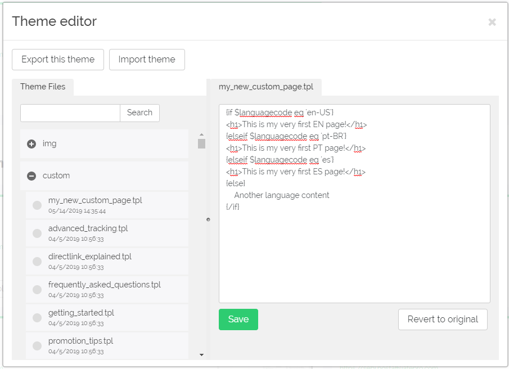The image size is (509, 369).
Task: Click the panel divider handle dot
Action: click(x=209, y=220)
